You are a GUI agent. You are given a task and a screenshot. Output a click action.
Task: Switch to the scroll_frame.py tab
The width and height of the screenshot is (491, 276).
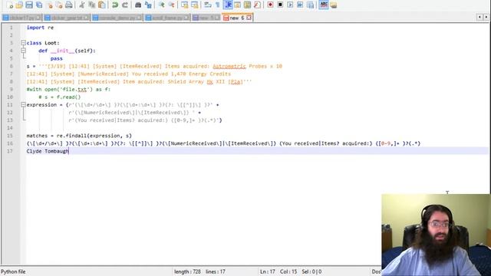click(x=167, y=18)
